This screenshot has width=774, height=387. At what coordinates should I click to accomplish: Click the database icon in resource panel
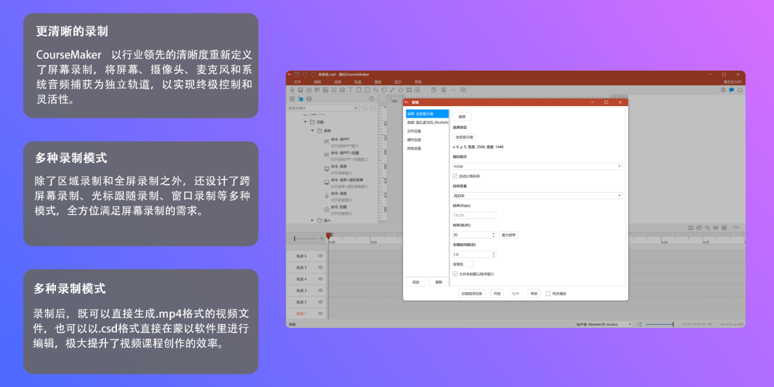coord(309,99)
